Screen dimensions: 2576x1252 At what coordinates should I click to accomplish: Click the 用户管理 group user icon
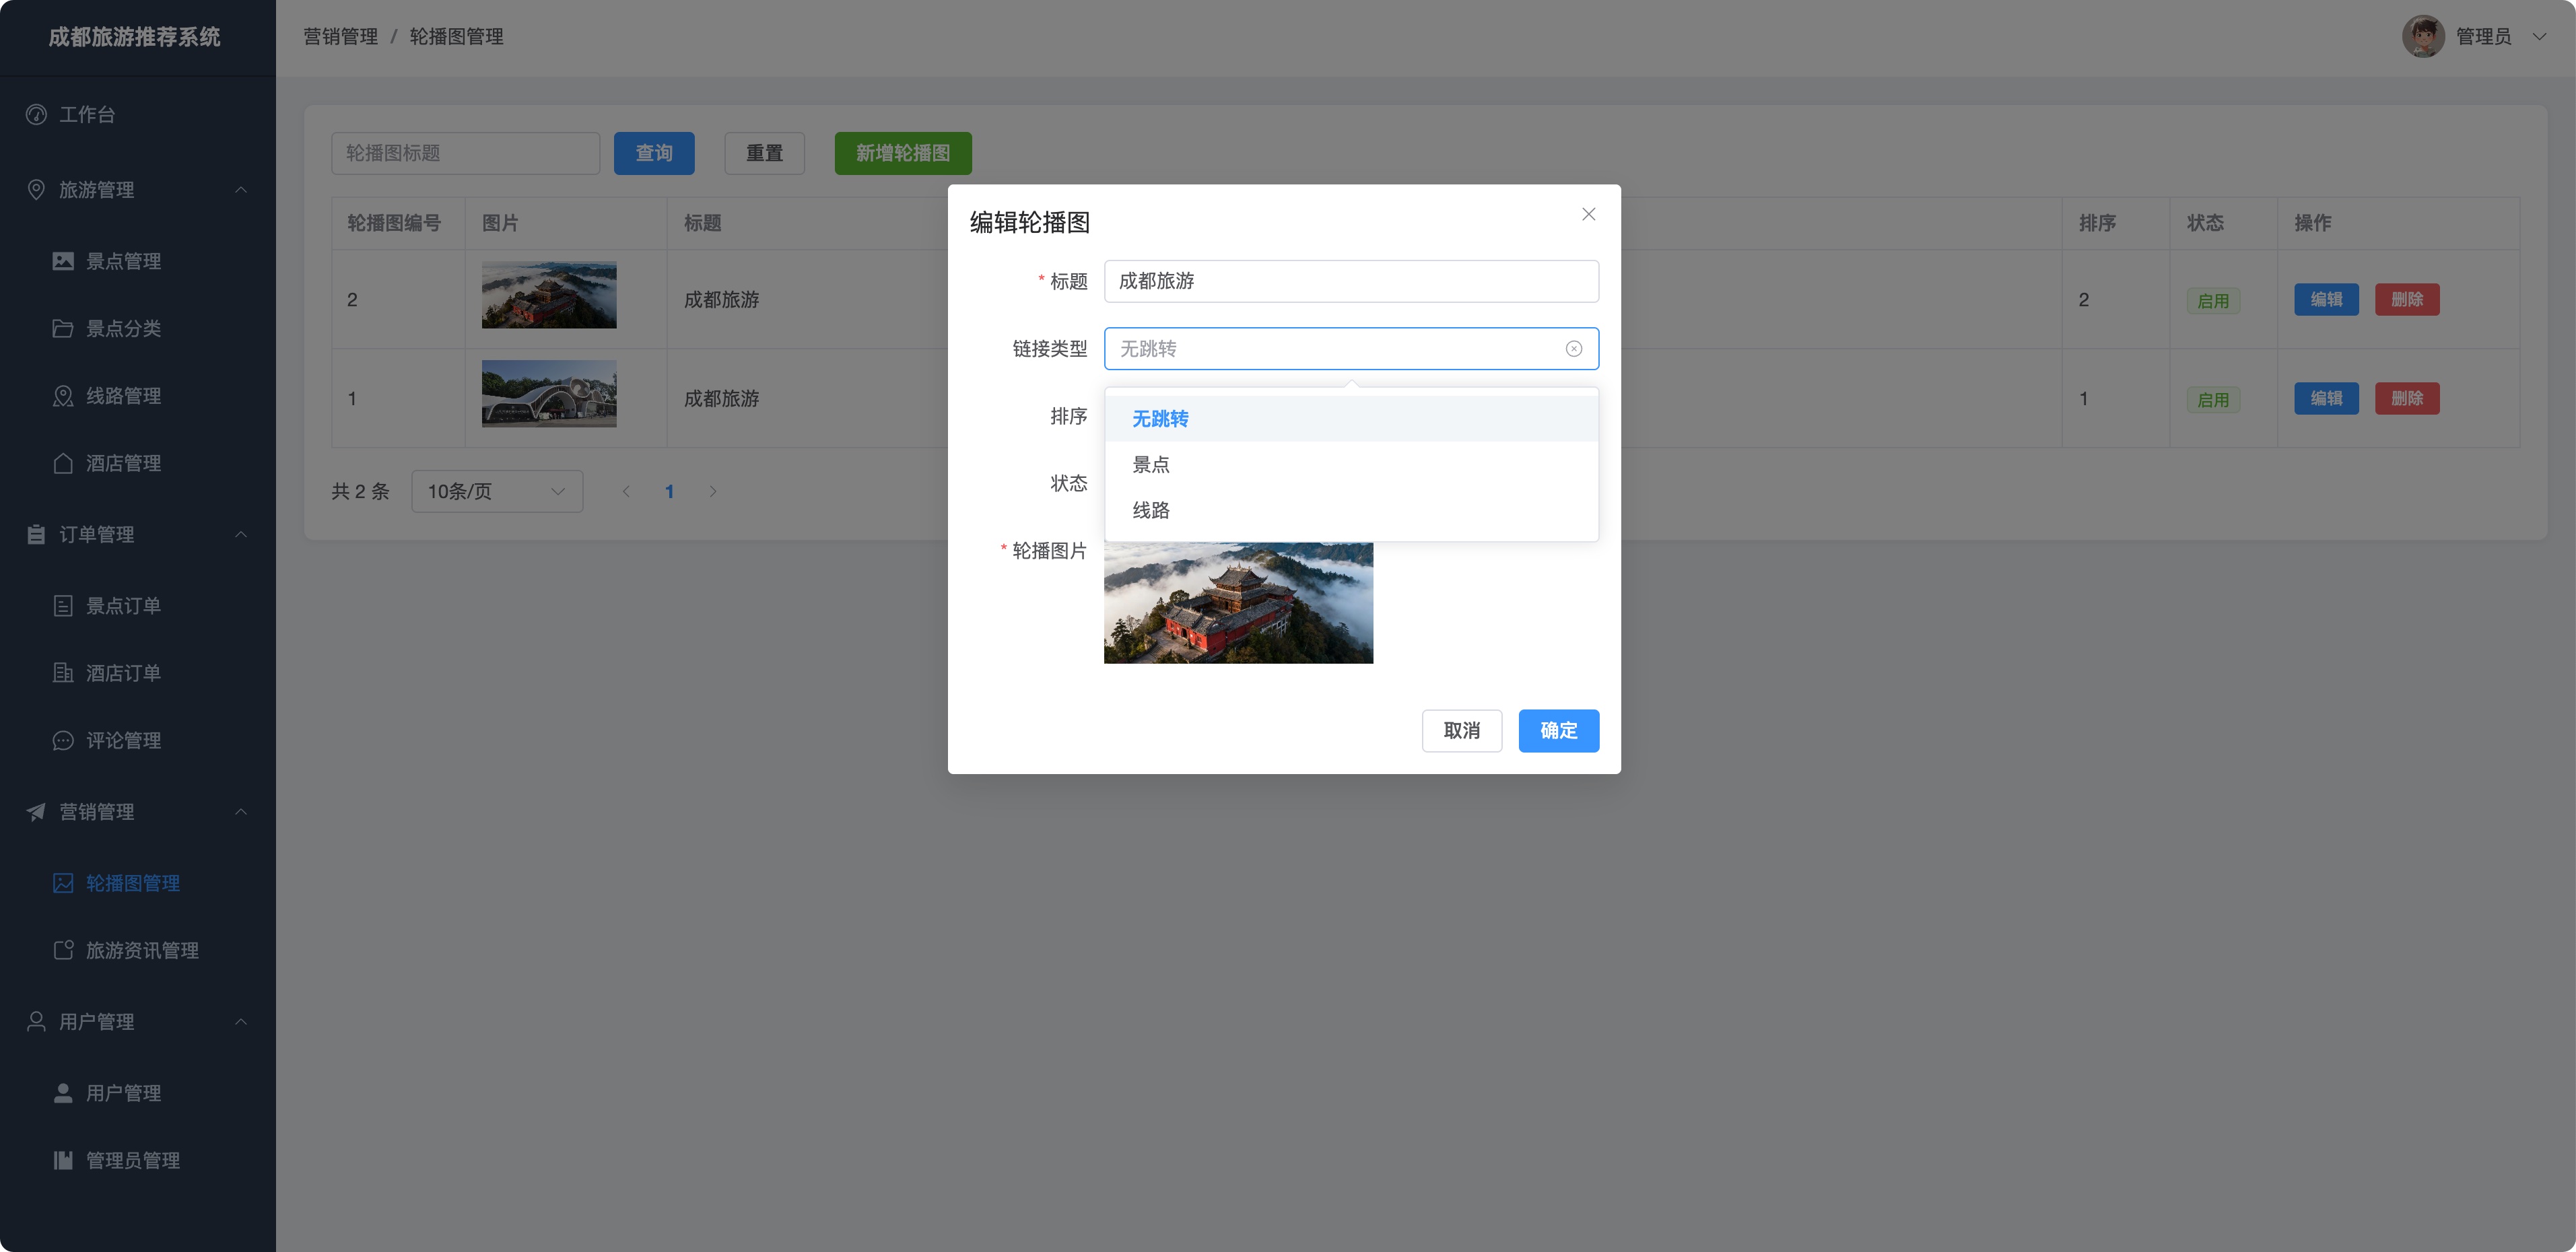click(x=36, y=1021)
